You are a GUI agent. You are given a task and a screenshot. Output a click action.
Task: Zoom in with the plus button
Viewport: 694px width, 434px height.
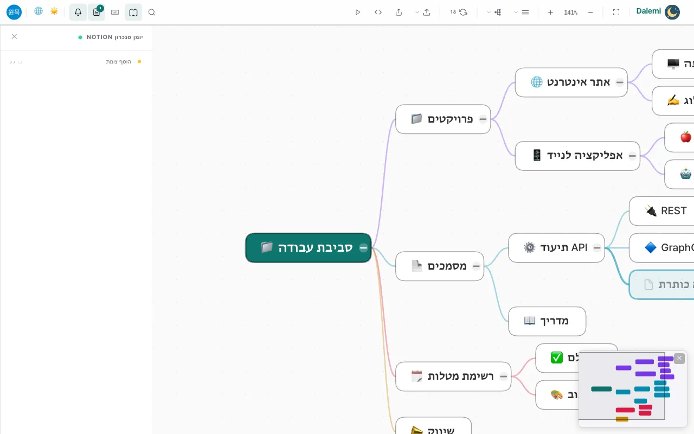point(550,12)
